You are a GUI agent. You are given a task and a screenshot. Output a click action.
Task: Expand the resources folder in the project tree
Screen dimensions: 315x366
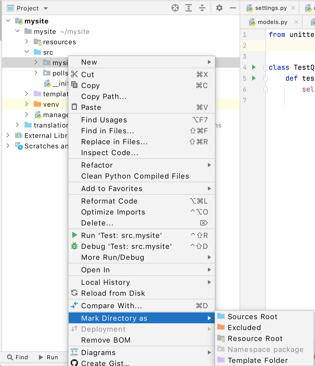pyautogui.click(x=27, y=42)
